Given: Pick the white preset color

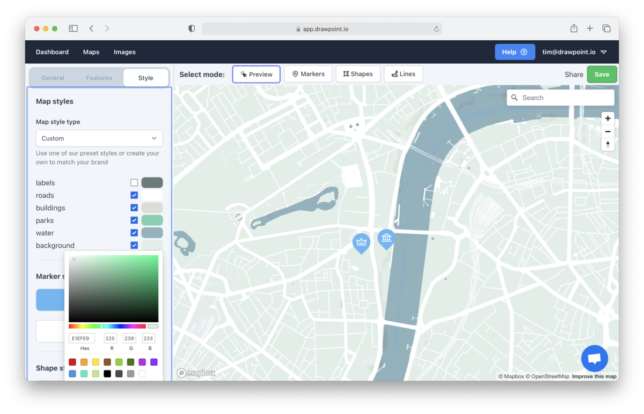Looking at the screenshot, I should [x=142, y=374].
